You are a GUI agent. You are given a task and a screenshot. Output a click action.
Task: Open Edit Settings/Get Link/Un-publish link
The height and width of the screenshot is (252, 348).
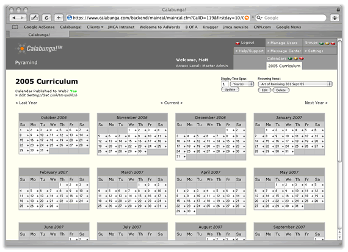[46, 95]
